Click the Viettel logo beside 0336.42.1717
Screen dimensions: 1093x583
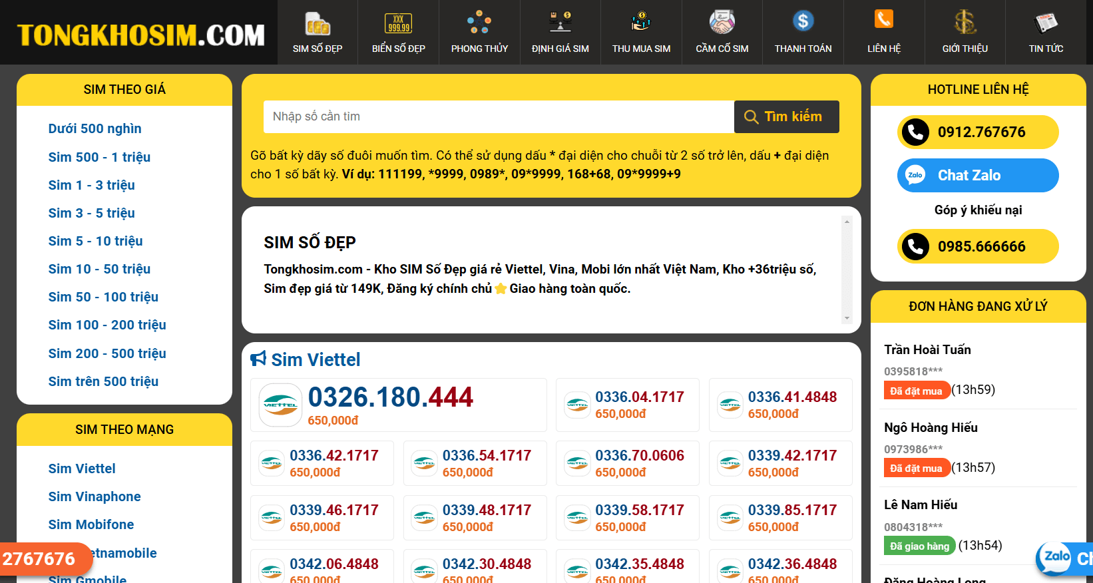272,463
